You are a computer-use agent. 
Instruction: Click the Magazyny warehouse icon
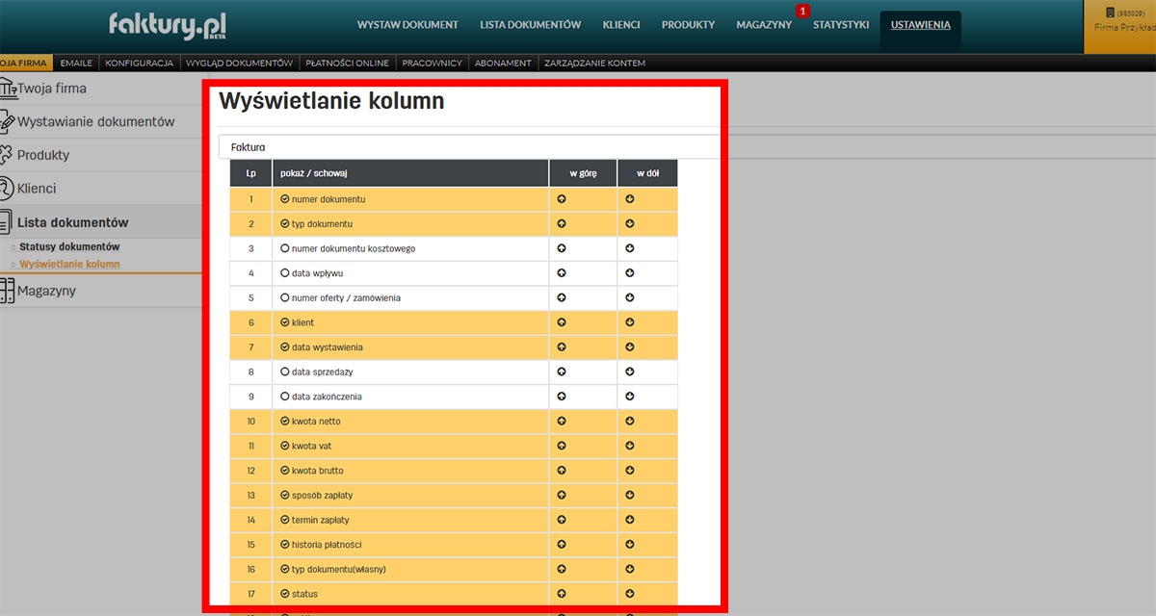tap(10, 290)
